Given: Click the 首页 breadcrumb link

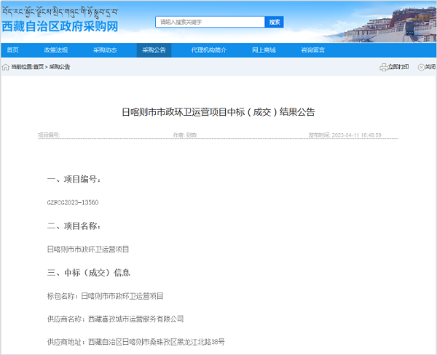Looking at the screenshot, I should coord(39,67).
